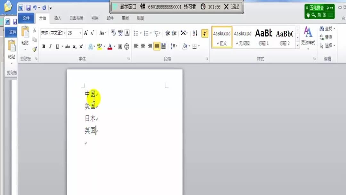Apply bold formatting with the B icon
The image size is (346, 195).
tap(43, 46)
